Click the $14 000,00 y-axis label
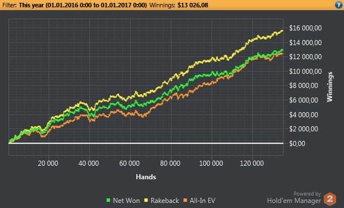Viewport: 344px width, 208px height. pos(306,42)
